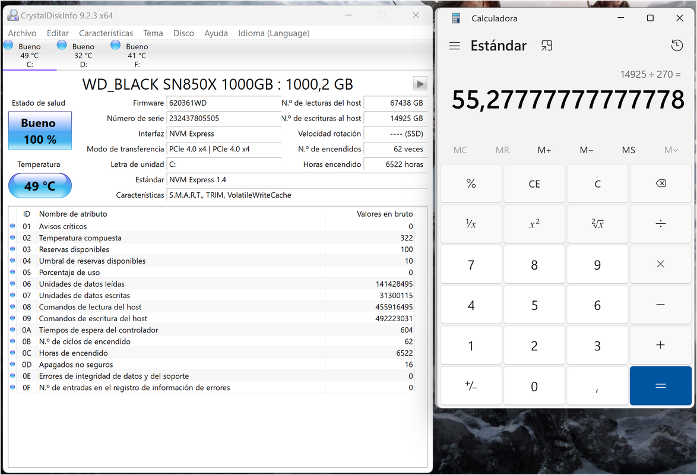697x475 pixels.
Task: Click the Calculator title bar app icon
Action: click(x=455, y=18)
